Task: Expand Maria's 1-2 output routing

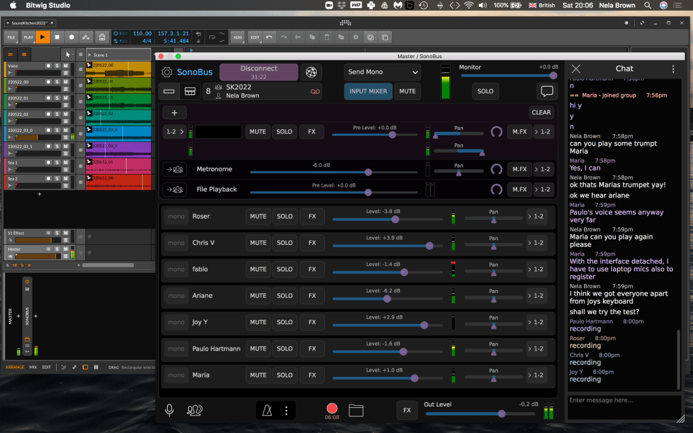Action: [x=536, y=375]
